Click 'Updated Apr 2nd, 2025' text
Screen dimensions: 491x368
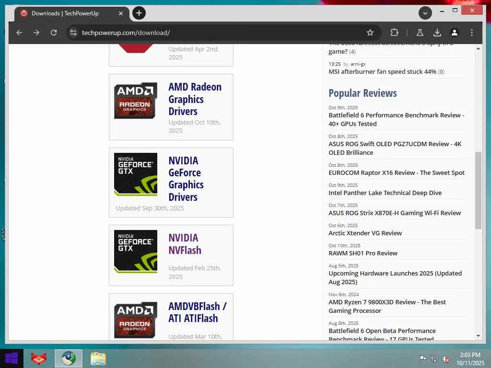tap(194, 53)
